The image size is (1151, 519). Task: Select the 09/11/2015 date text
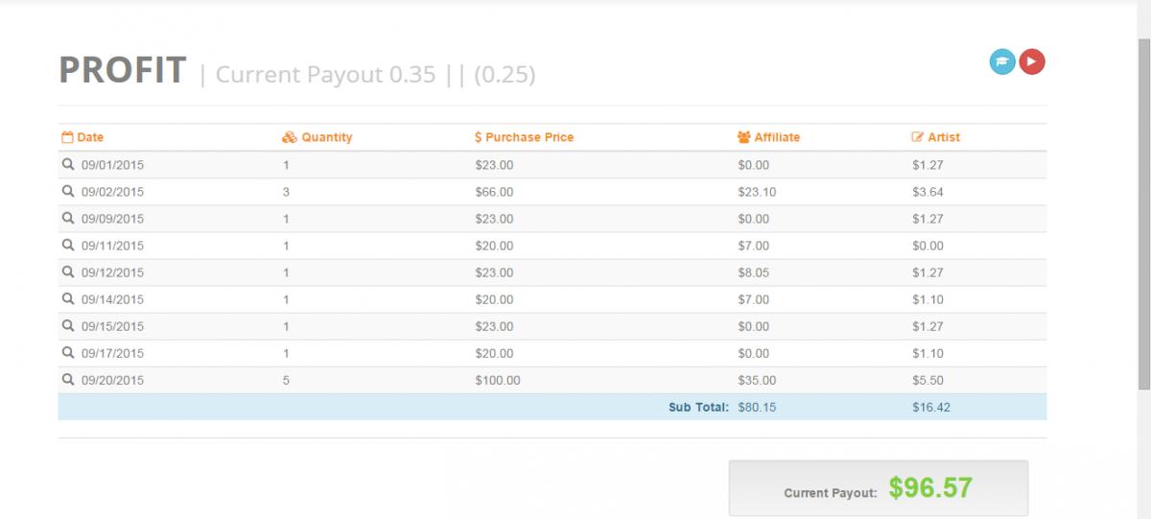pos(112,246)
